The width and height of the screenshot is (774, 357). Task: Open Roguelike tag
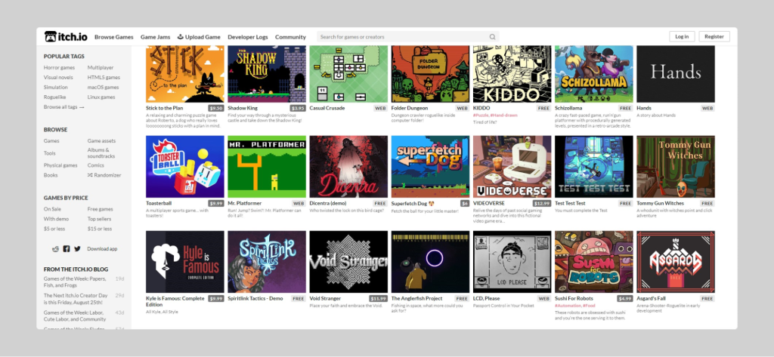[54, 97]
